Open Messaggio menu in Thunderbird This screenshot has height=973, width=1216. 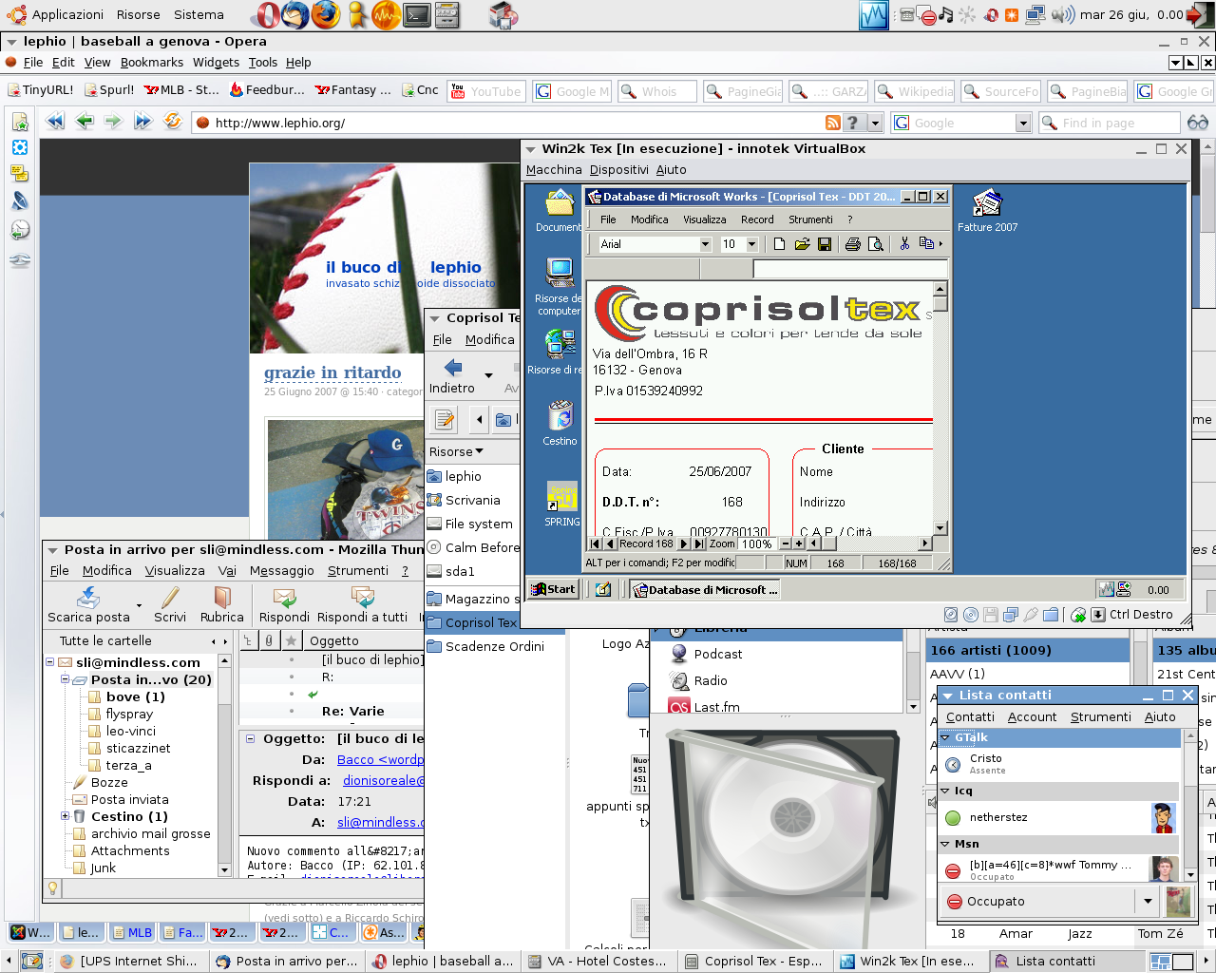tap(282, 570)
